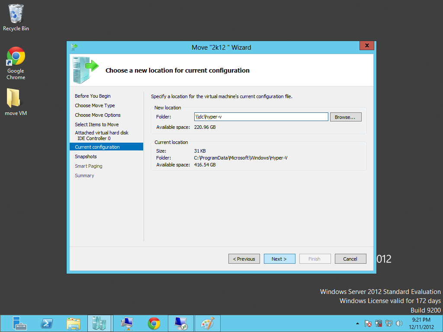Open Remote Desktop Connection in the taskbar

tap(180, 323)
